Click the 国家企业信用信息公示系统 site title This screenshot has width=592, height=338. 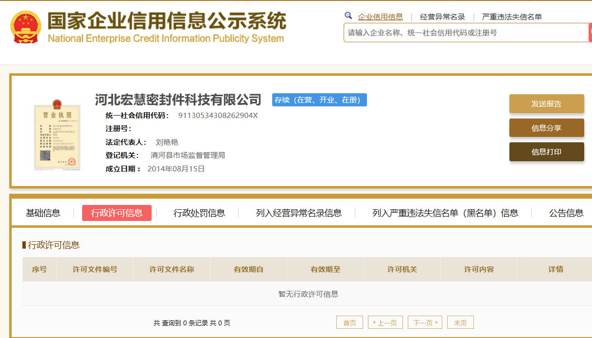(167, 20)
